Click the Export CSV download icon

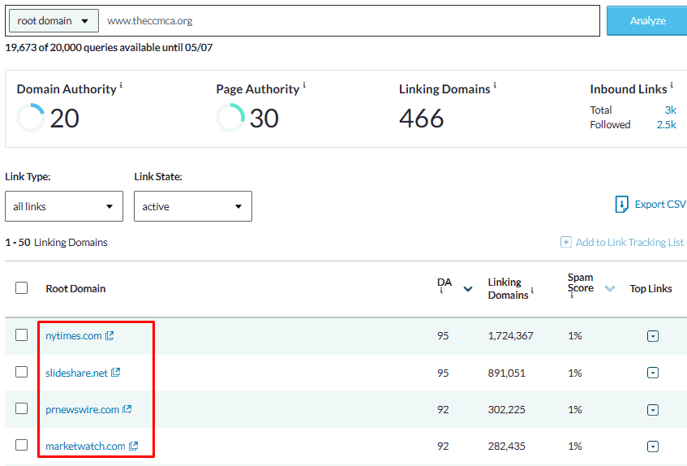click(x=622, y=205)
